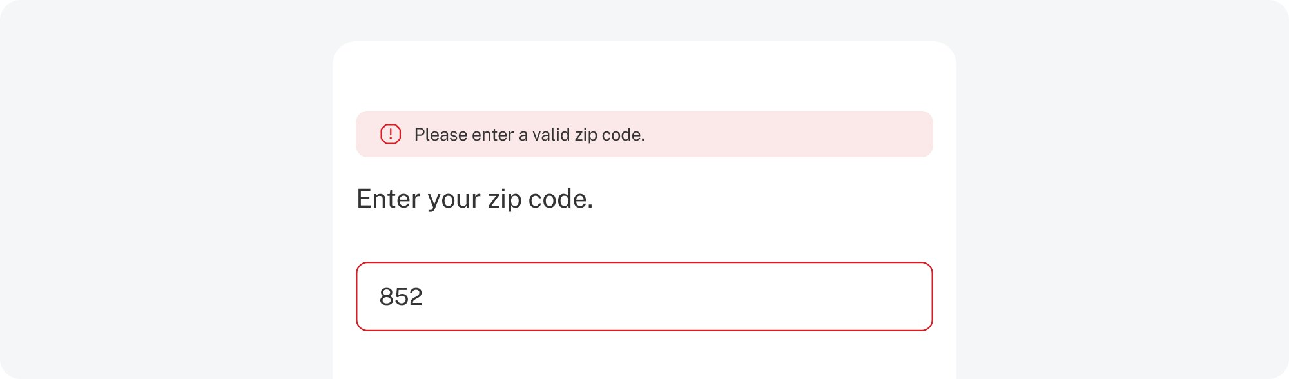This screenshot has height=379, width=1289.
Task: Click the word 'Enter' in the heading
Action: [389, 199]
